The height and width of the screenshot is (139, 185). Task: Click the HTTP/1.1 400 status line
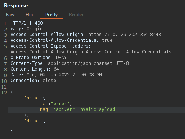click(26, 23)
